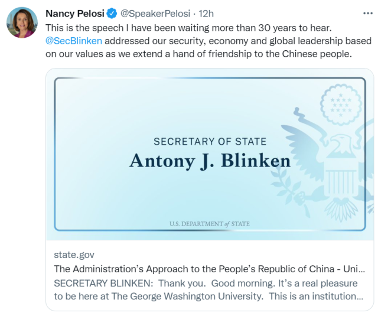The width and height of the screenshot is (378, 313).
Task: Open Nancy Pelosi's profile avatar photo
Action: [x=21, y=23]
